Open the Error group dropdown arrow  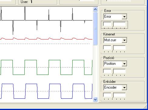click(124, 16)
